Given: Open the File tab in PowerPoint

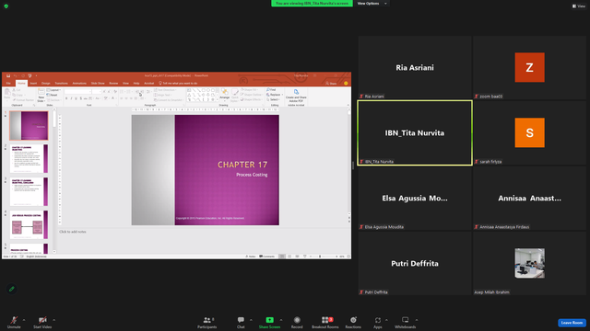Looking at the screenshot, I should coord(8,84).
